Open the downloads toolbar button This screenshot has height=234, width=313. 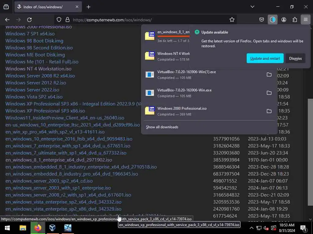272,20
